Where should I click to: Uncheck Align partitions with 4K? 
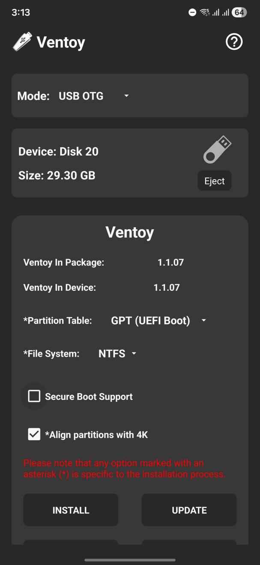(34, 434)
